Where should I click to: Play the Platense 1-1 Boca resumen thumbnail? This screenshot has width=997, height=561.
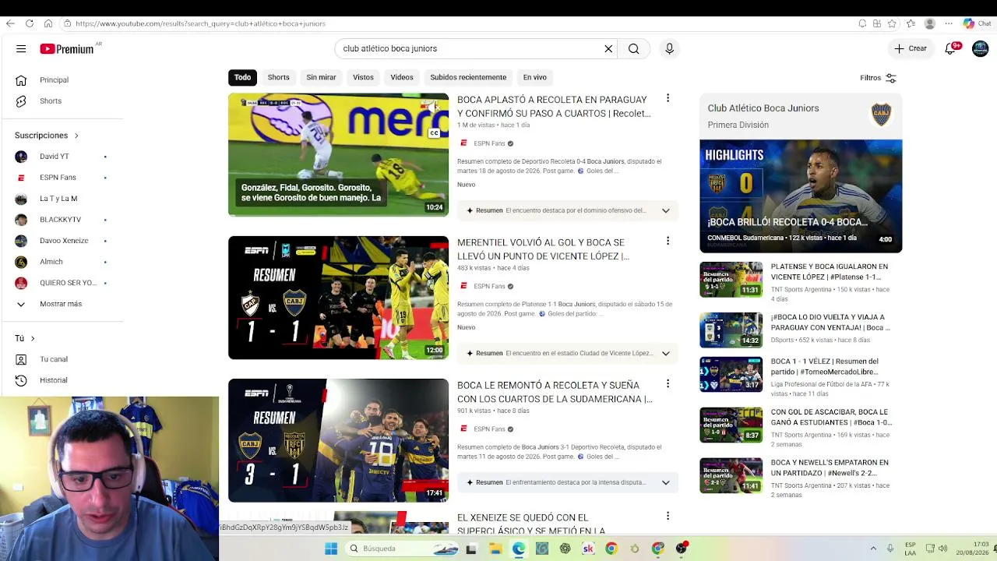(x=338, y=298)
